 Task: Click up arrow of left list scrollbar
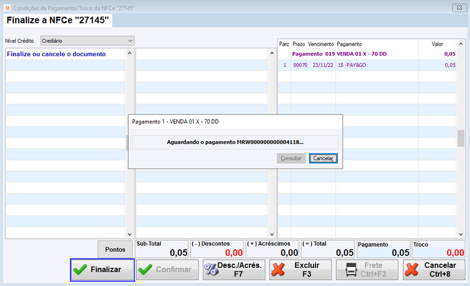coord(129,53)
